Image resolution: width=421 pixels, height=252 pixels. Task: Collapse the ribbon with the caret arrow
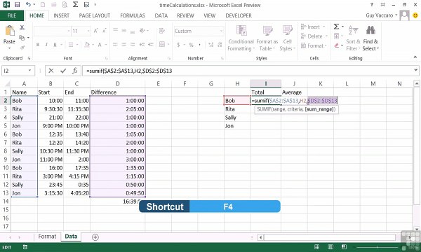pyautogui.click(x=415, y=57)
